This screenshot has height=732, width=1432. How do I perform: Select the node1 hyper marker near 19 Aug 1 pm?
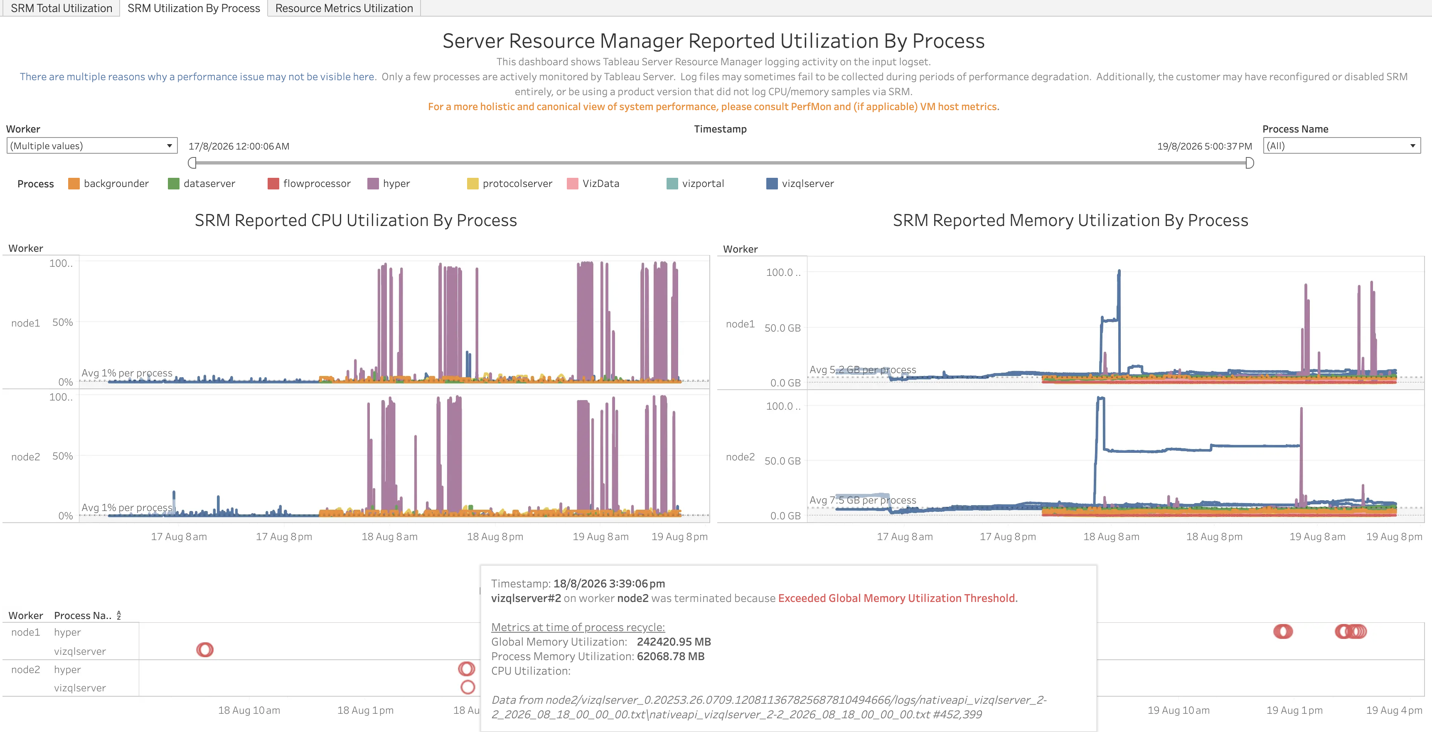1283,631
